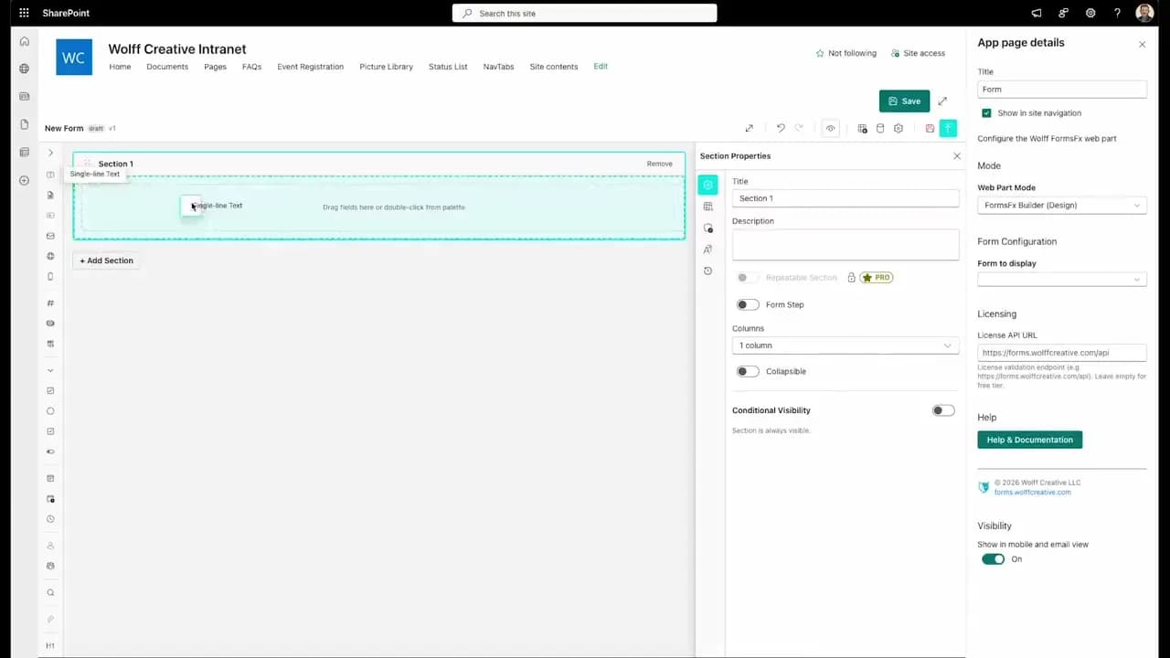Click the Create plus icon in the left rail

(x=25, y=180)
